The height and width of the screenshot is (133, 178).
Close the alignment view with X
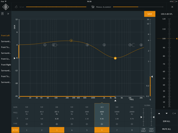click(172, 7)
